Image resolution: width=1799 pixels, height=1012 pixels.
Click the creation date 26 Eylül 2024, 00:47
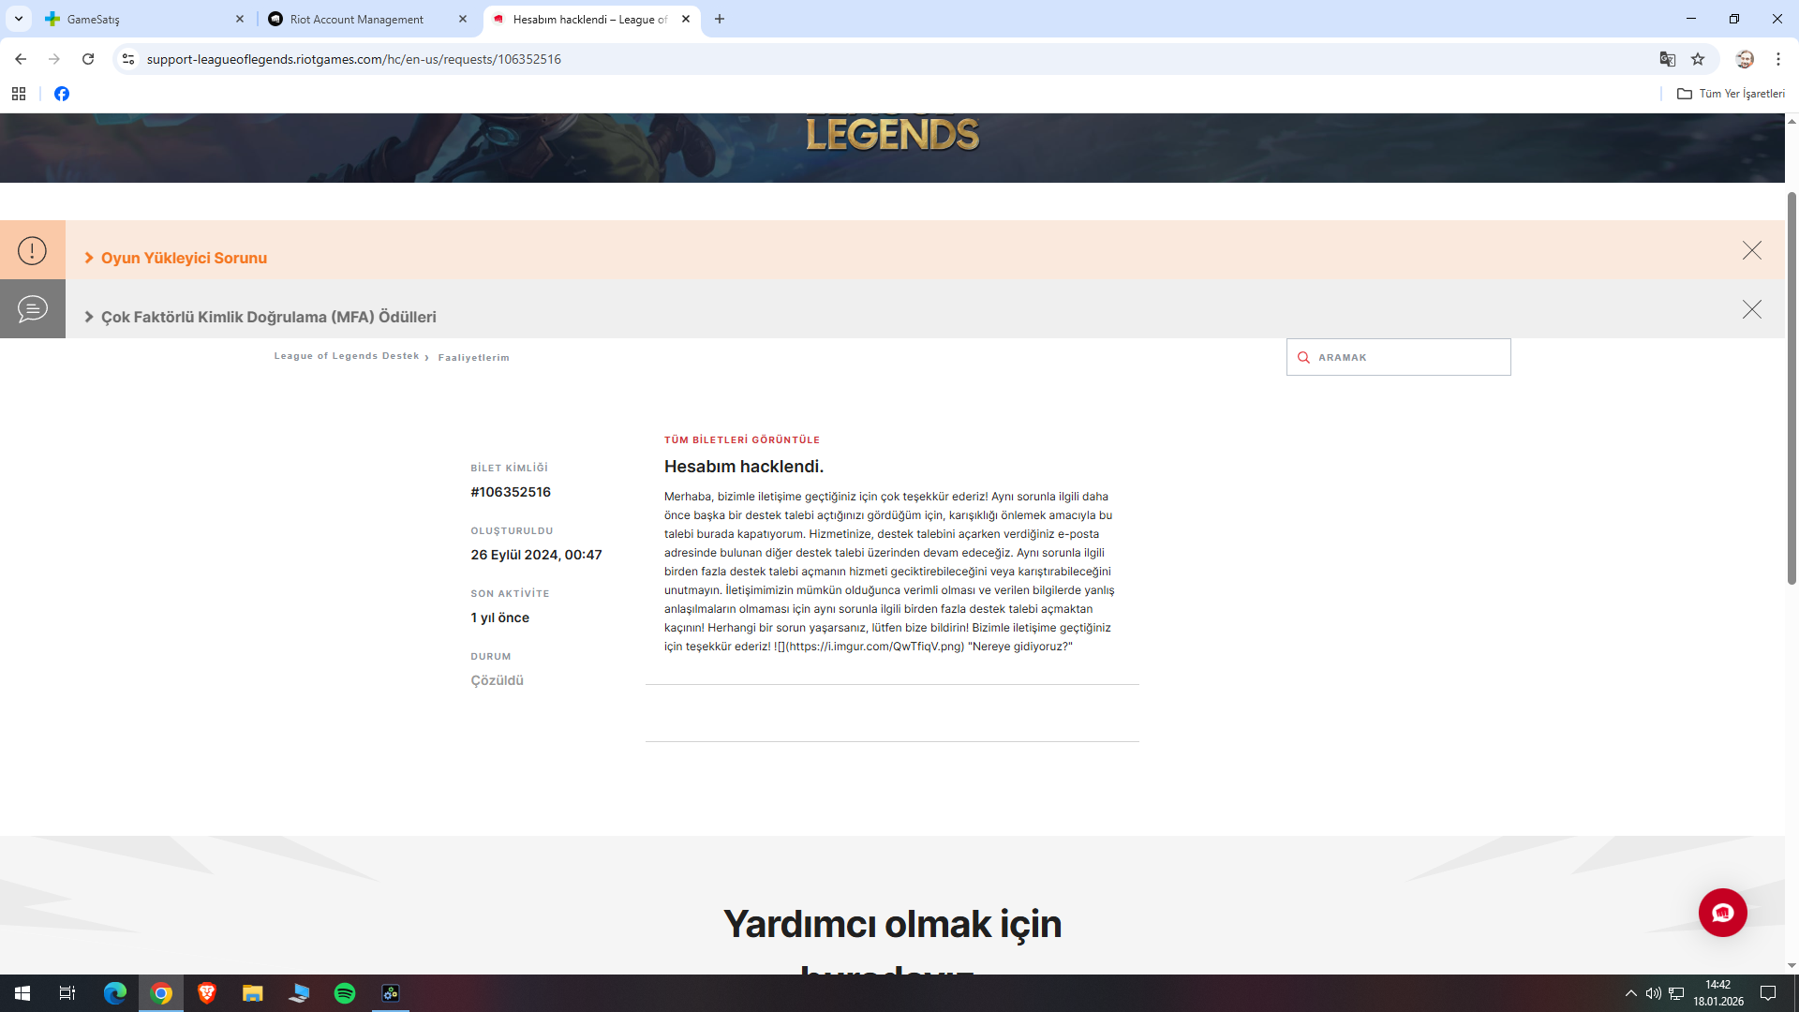click(536, 555)
